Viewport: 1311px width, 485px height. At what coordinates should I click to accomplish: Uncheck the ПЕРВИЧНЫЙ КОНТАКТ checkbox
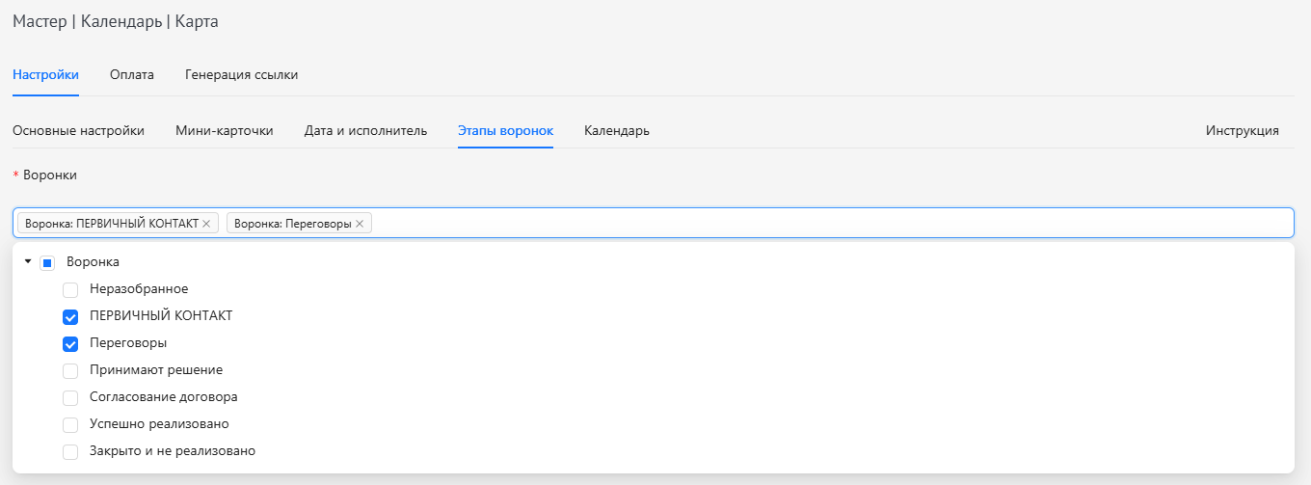click(70, 316)
